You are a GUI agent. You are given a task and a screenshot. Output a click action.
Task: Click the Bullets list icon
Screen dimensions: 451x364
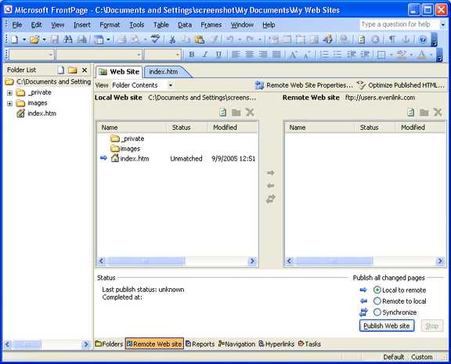[337, 54]
